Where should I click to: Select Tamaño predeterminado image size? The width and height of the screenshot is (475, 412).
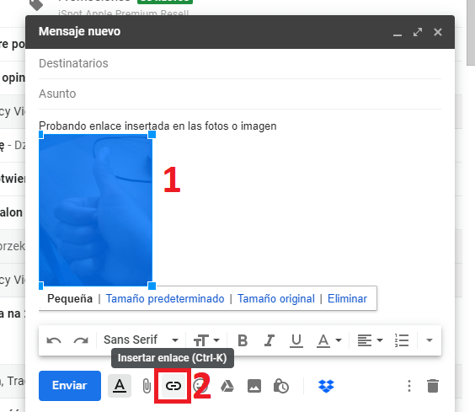click(165, 298)
